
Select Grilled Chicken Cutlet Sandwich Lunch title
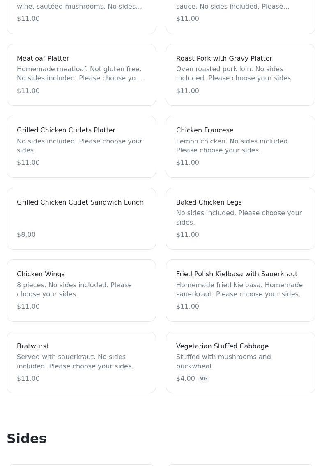[x=80, y=202]
